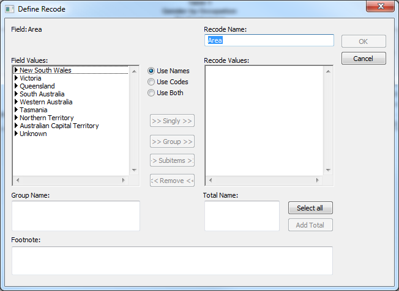Click the Define Recode window icon
Screen dimensions: 399x291
pos(9,9)
